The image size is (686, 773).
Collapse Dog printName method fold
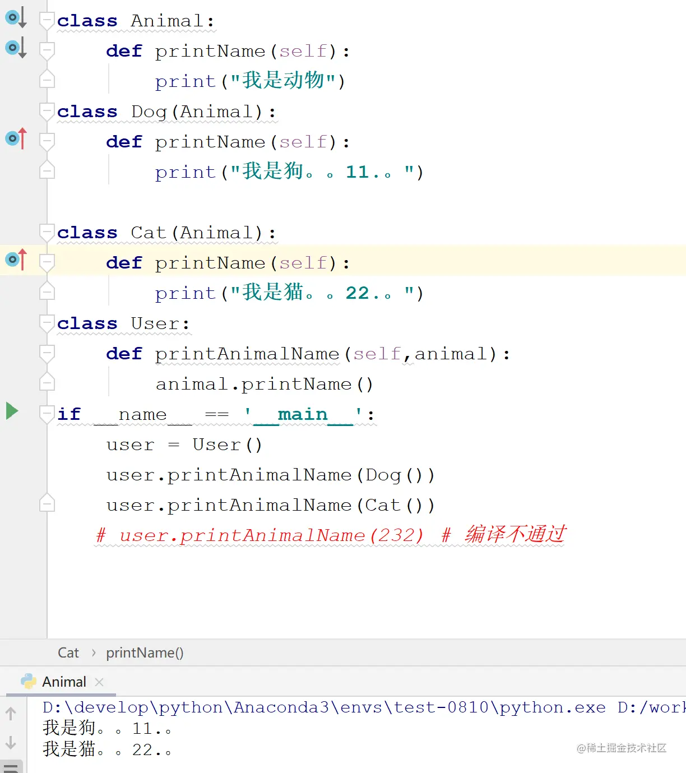pyautogui.click(x=47, y=142)
